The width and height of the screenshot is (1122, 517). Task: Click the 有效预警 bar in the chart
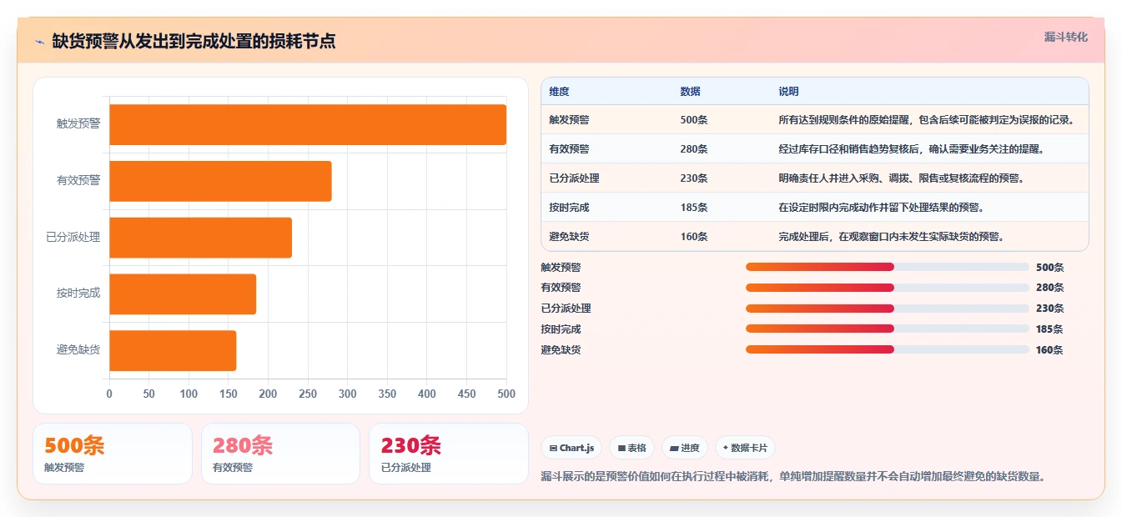(x=220, y=181)
